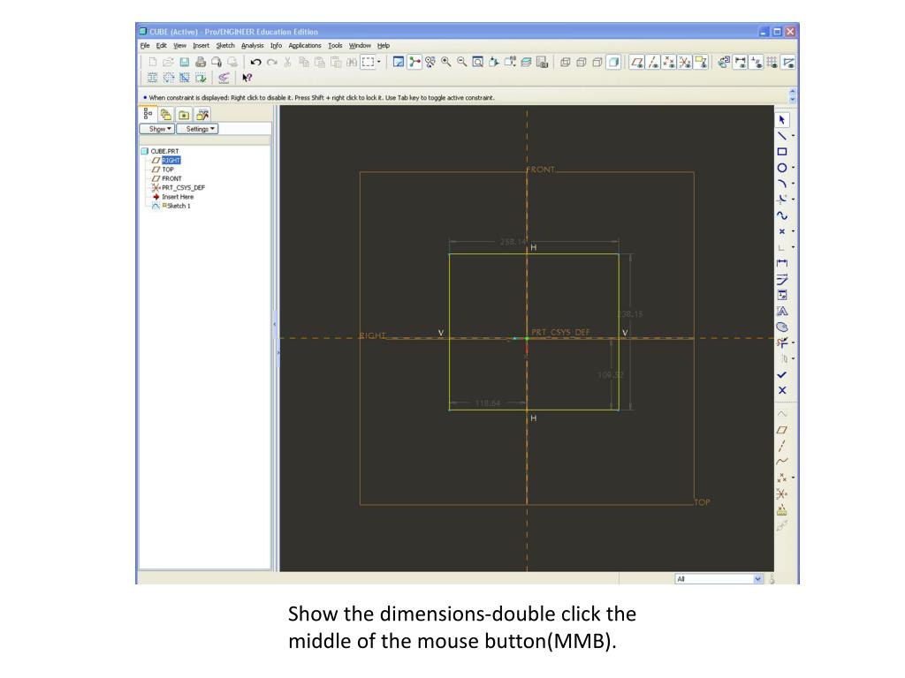905x678 pixels.
Task: Select Sketch 1 in model tree
Action: tap(178, 206)
